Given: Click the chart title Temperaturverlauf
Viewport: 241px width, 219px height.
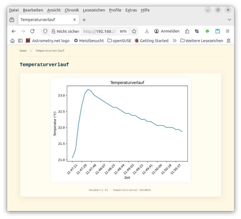Looking at the screenshot, I should (127, 83).
